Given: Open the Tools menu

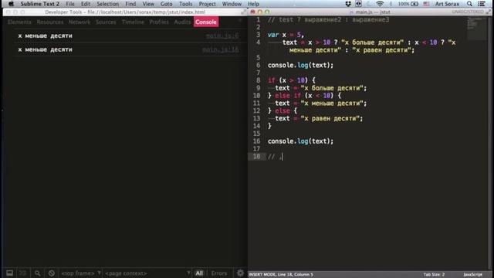Looking at the screenshot, I should coord(185,4).
